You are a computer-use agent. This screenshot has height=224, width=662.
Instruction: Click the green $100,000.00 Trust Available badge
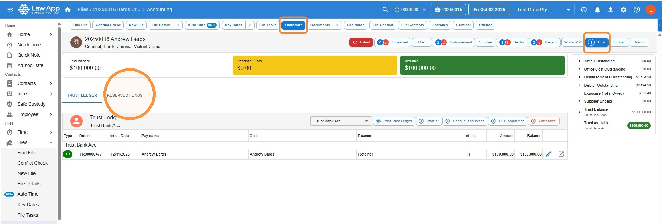click(639, 126)
